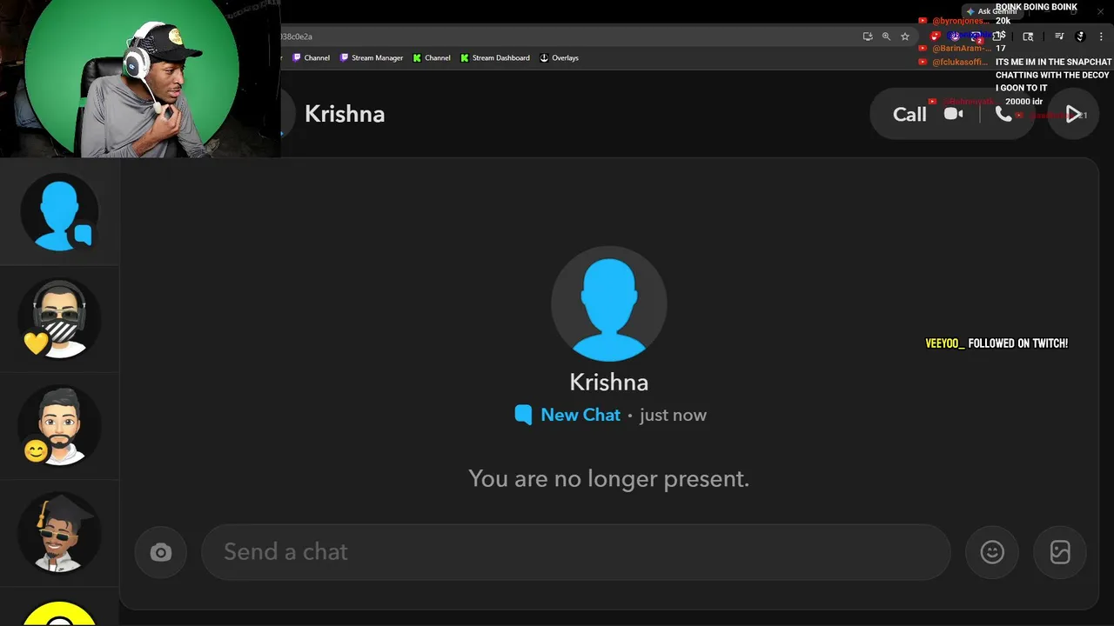Open chat with headphones and mask Bitmoji
Image resolution: width=1114 pixels, height=626 pixels.
point(59,319)
